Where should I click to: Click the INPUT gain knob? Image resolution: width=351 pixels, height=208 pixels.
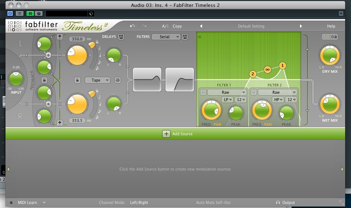16,79
